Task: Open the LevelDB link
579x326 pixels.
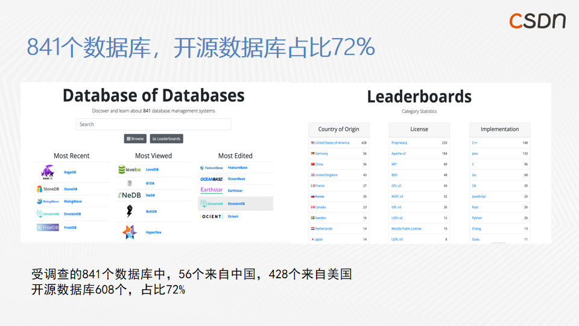Action: tap(152, 170)
